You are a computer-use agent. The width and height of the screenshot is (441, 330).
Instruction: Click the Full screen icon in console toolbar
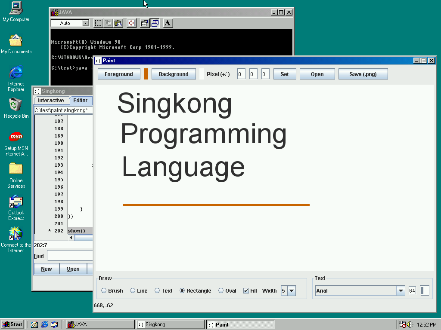[x=131, y=23]
